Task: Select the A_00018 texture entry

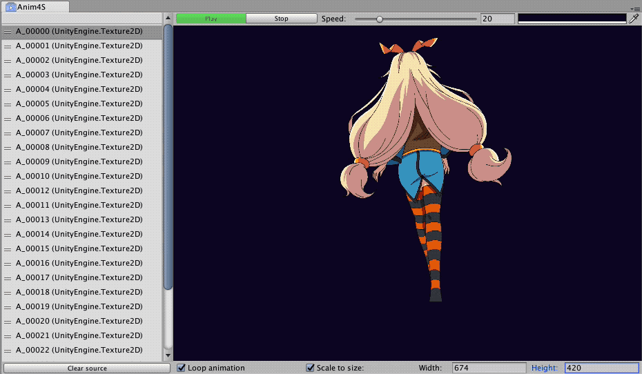Action: 82,292
